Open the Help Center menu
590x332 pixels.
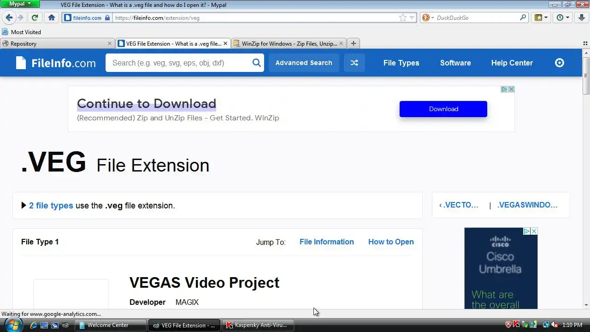512,63
